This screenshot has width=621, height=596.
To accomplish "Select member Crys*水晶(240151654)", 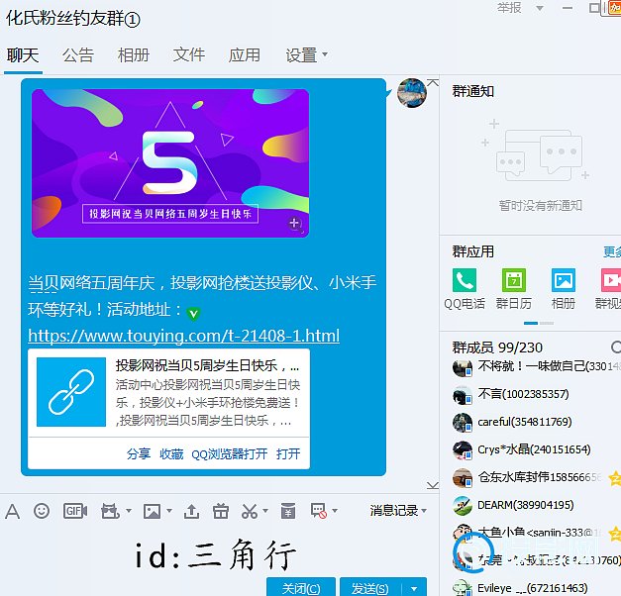I will tap(530, 449).
